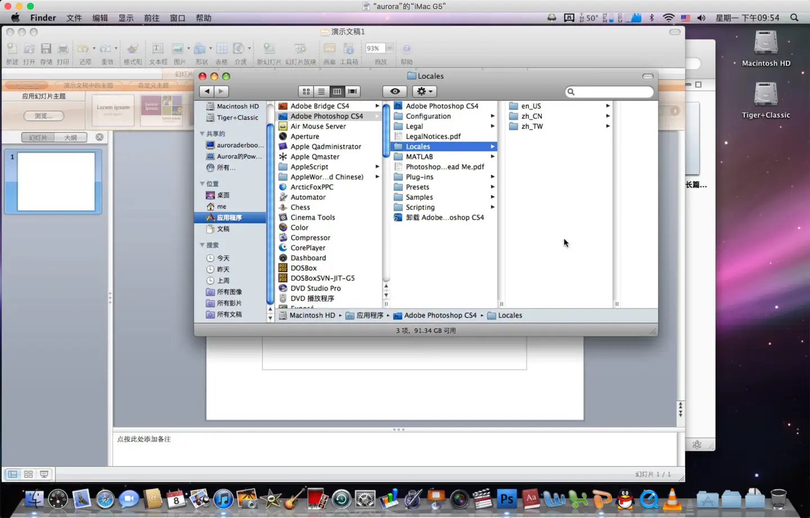This screenshot has height=518, width=810.
Task: Click the 存储 (Save) floppy disk icon
Action: pyautogui.click(x=46, y=49)
